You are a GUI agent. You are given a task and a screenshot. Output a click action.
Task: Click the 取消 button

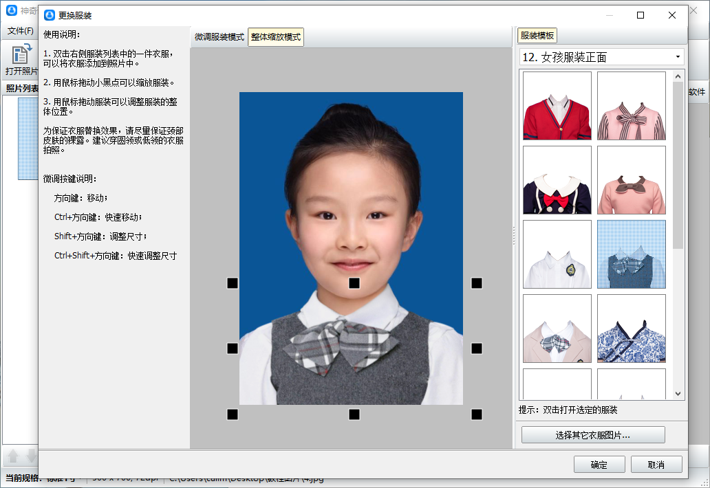pos(656,465)
